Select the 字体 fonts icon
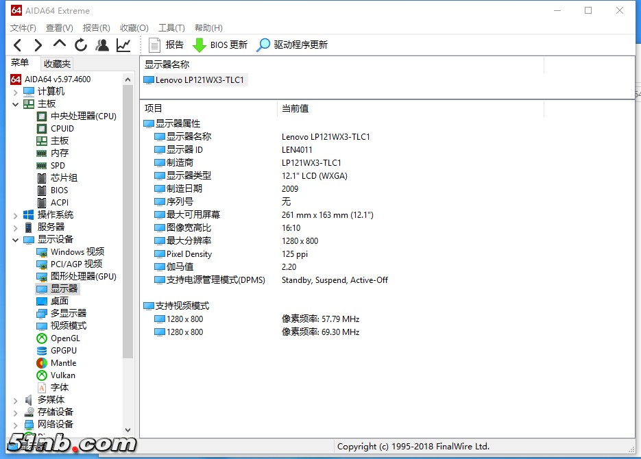The height and width of the screenshot is (459, 641). click(x=42, y=387)
